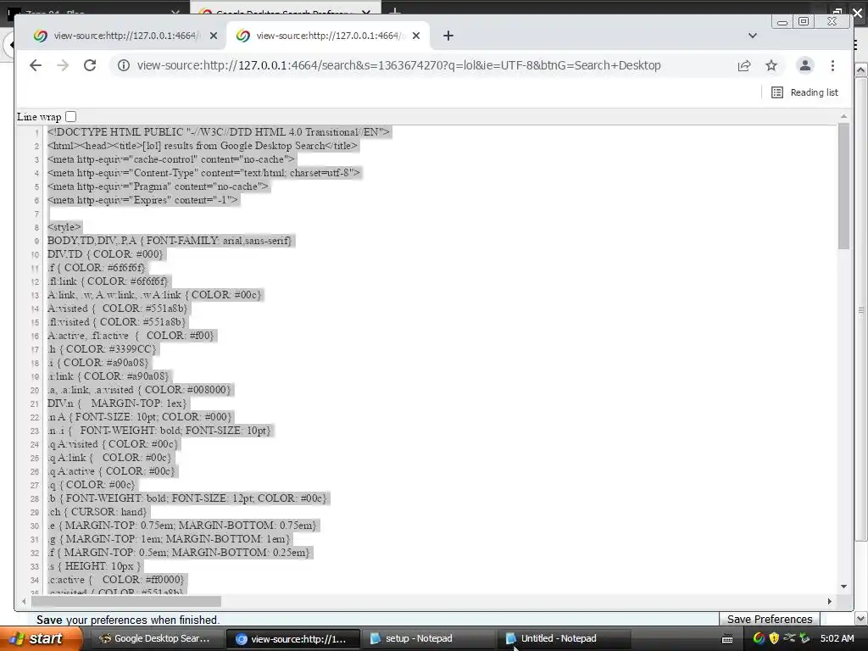Click the .ch CURSOR: hand line
Screen dimensions: 868x651
point(97,511)
